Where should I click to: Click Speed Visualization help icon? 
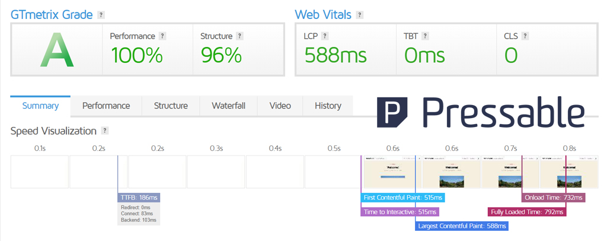pos(105,131)
